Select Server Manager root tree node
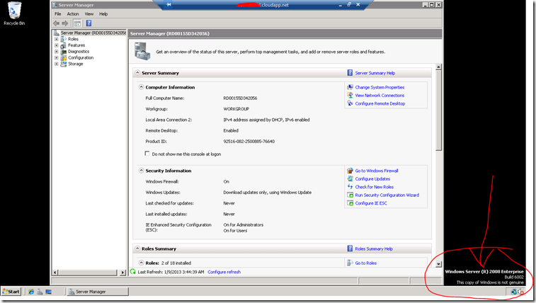This screenshot has height=303, width=536. click(93, 33)
